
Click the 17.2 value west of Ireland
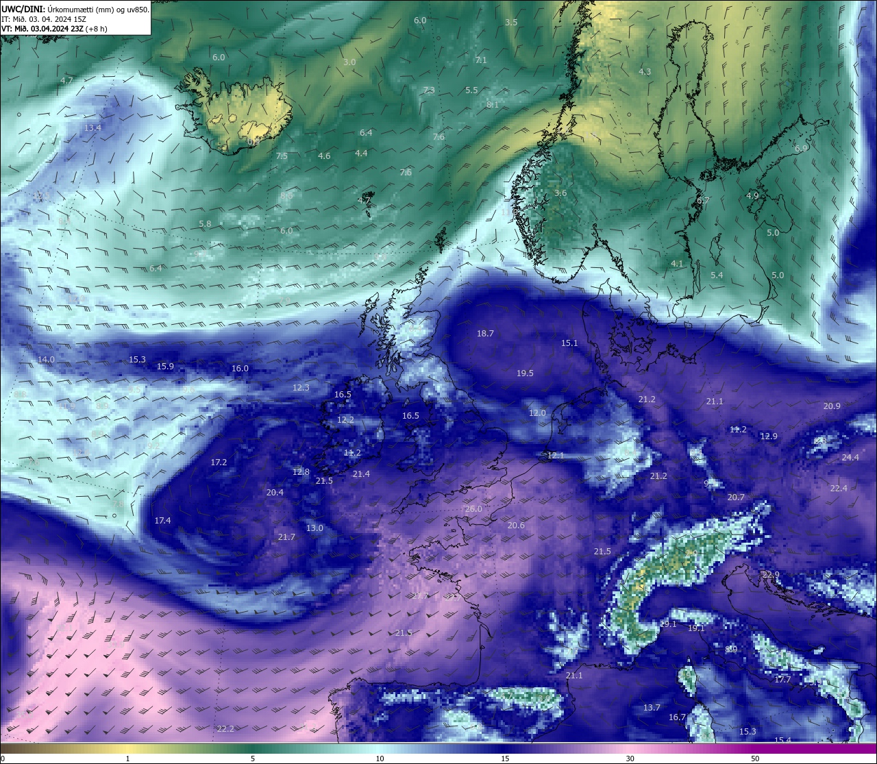[219, 463]
